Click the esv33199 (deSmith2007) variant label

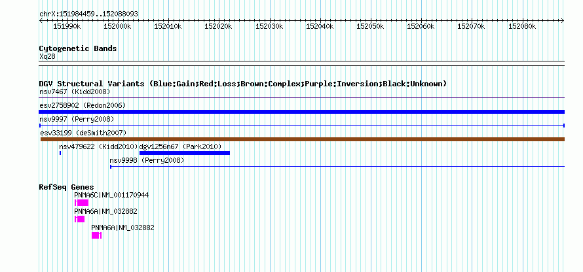[x=83, y=133]
